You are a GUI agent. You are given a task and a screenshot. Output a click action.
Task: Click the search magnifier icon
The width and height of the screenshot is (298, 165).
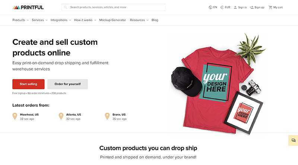66,7
